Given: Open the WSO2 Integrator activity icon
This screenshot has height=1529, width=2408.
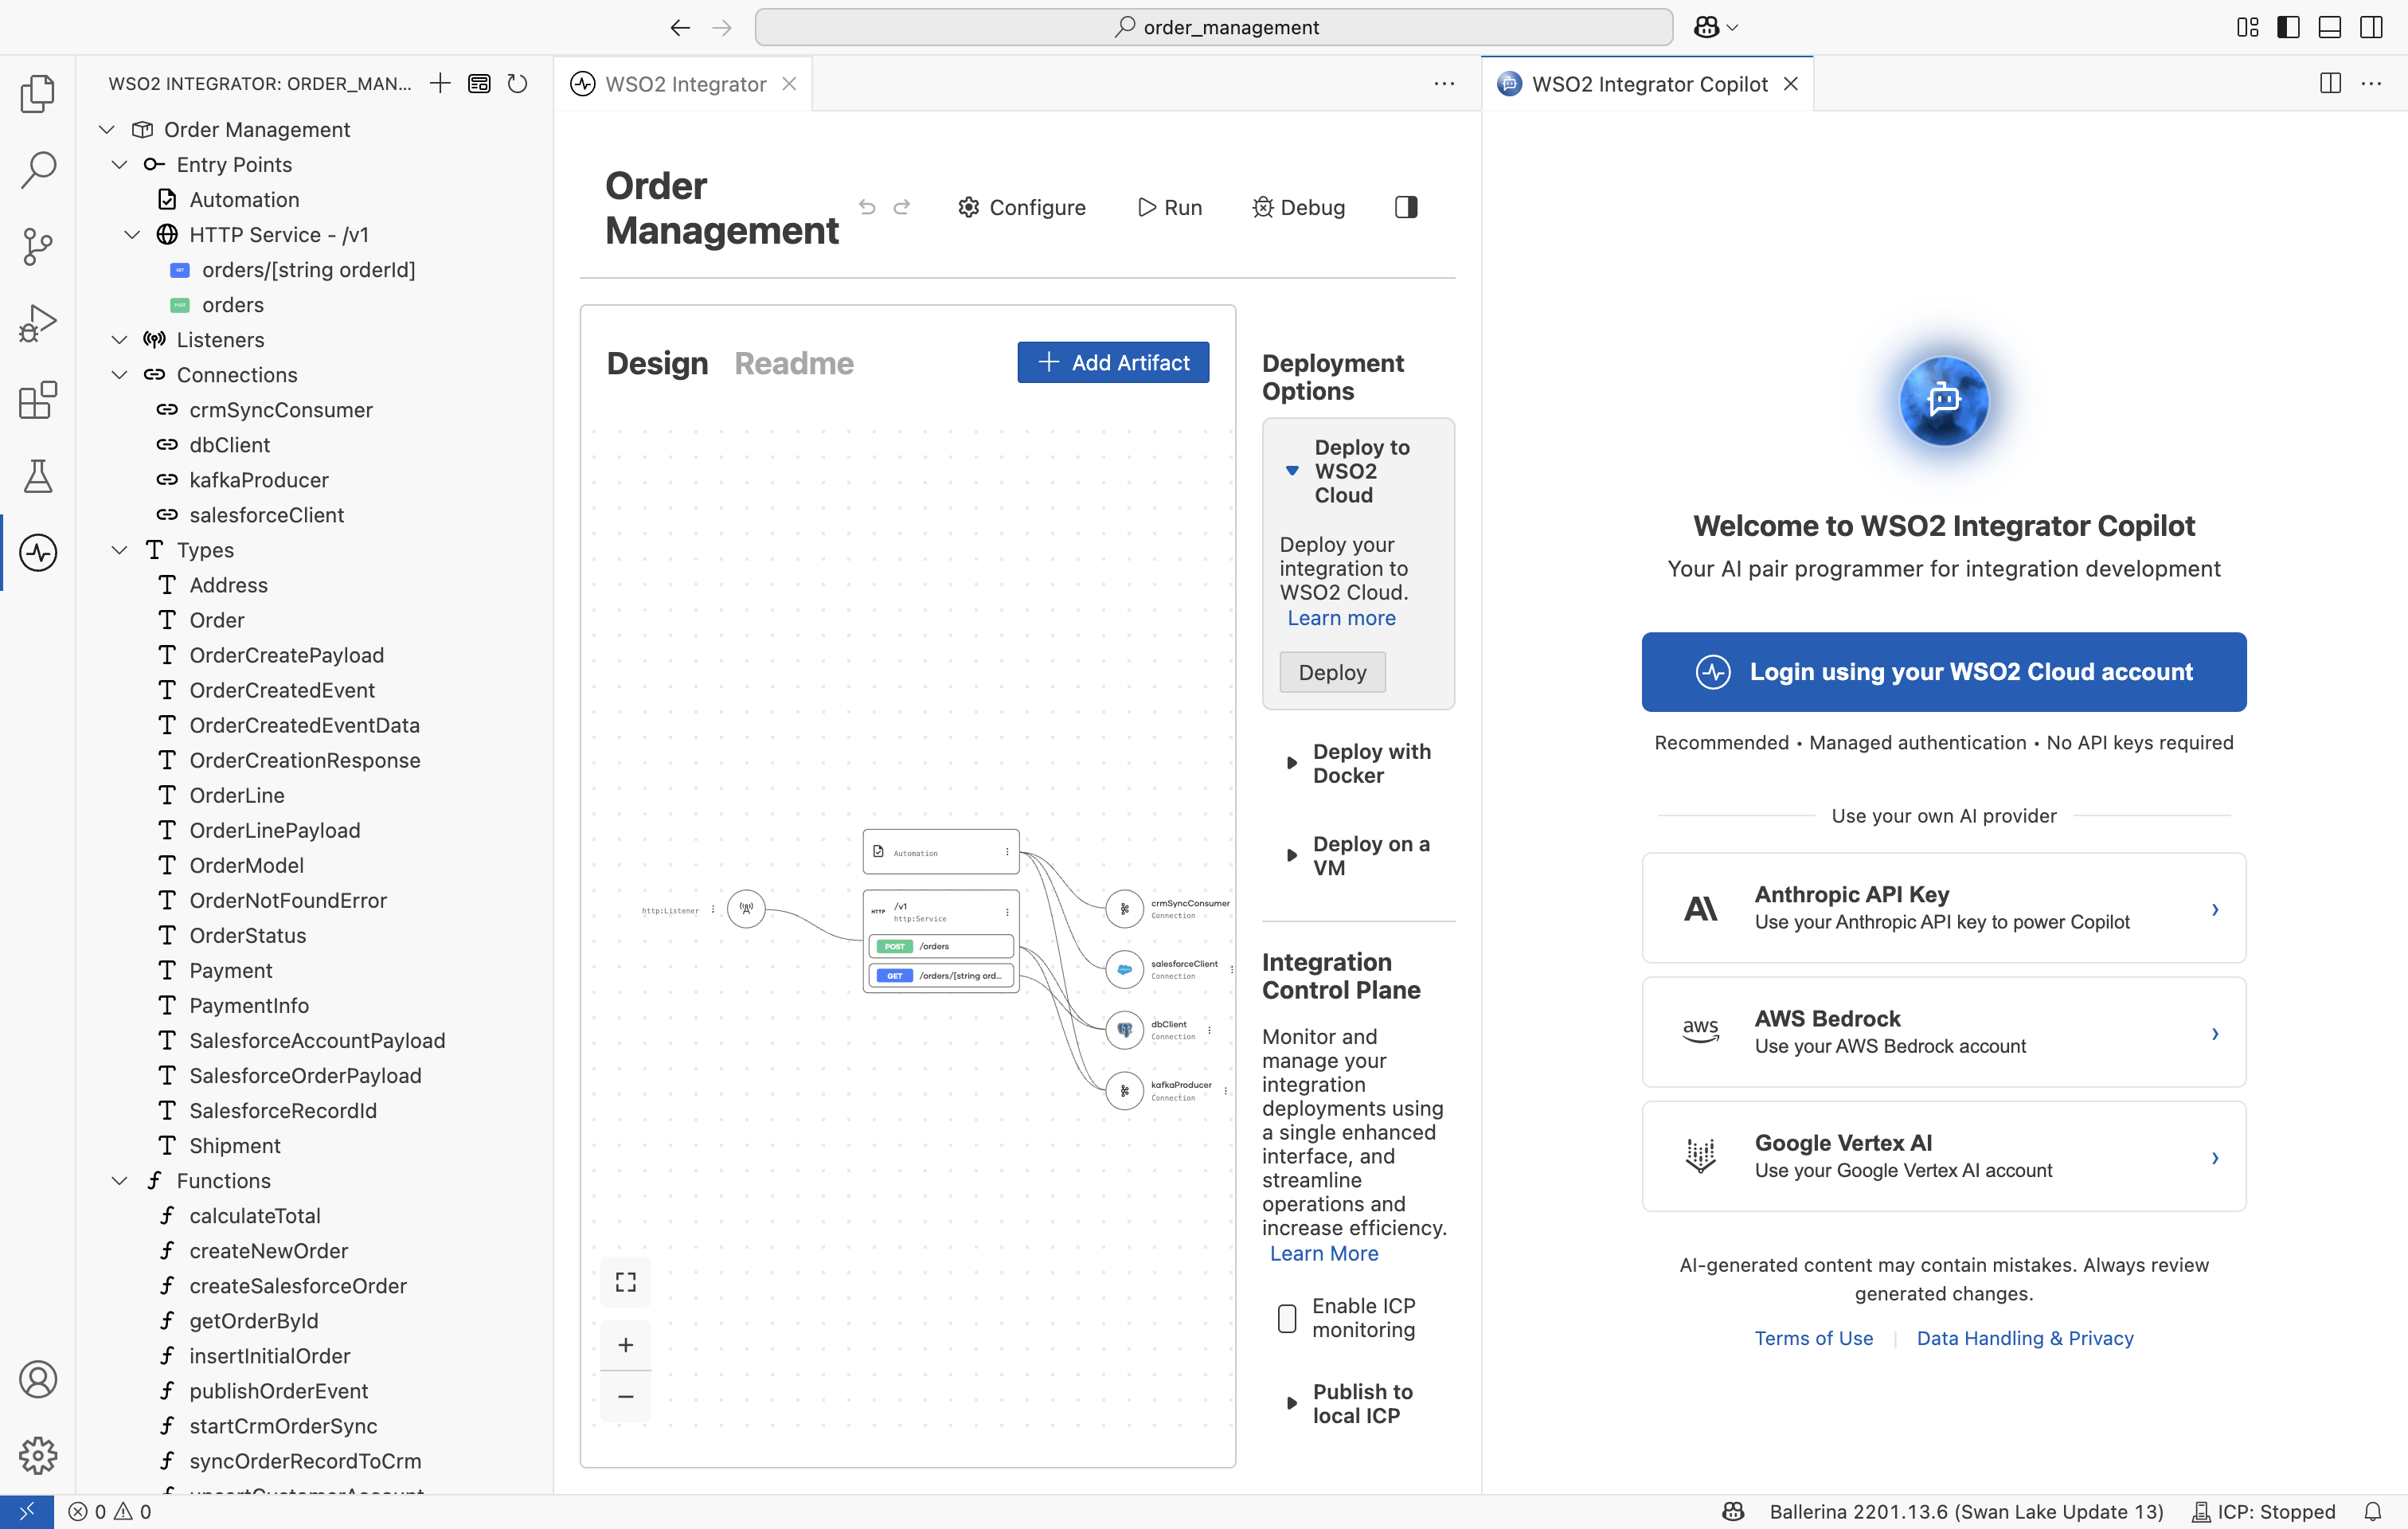Looking at the screenshot, I should click(x=38, y=553).
